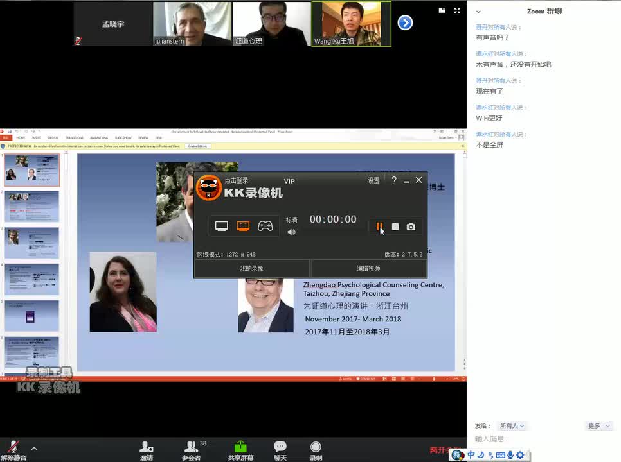Open DESIGN tab in PowerPoint ribbon
Viewport: 621px width, 462px height.
(x=53, y=137)
